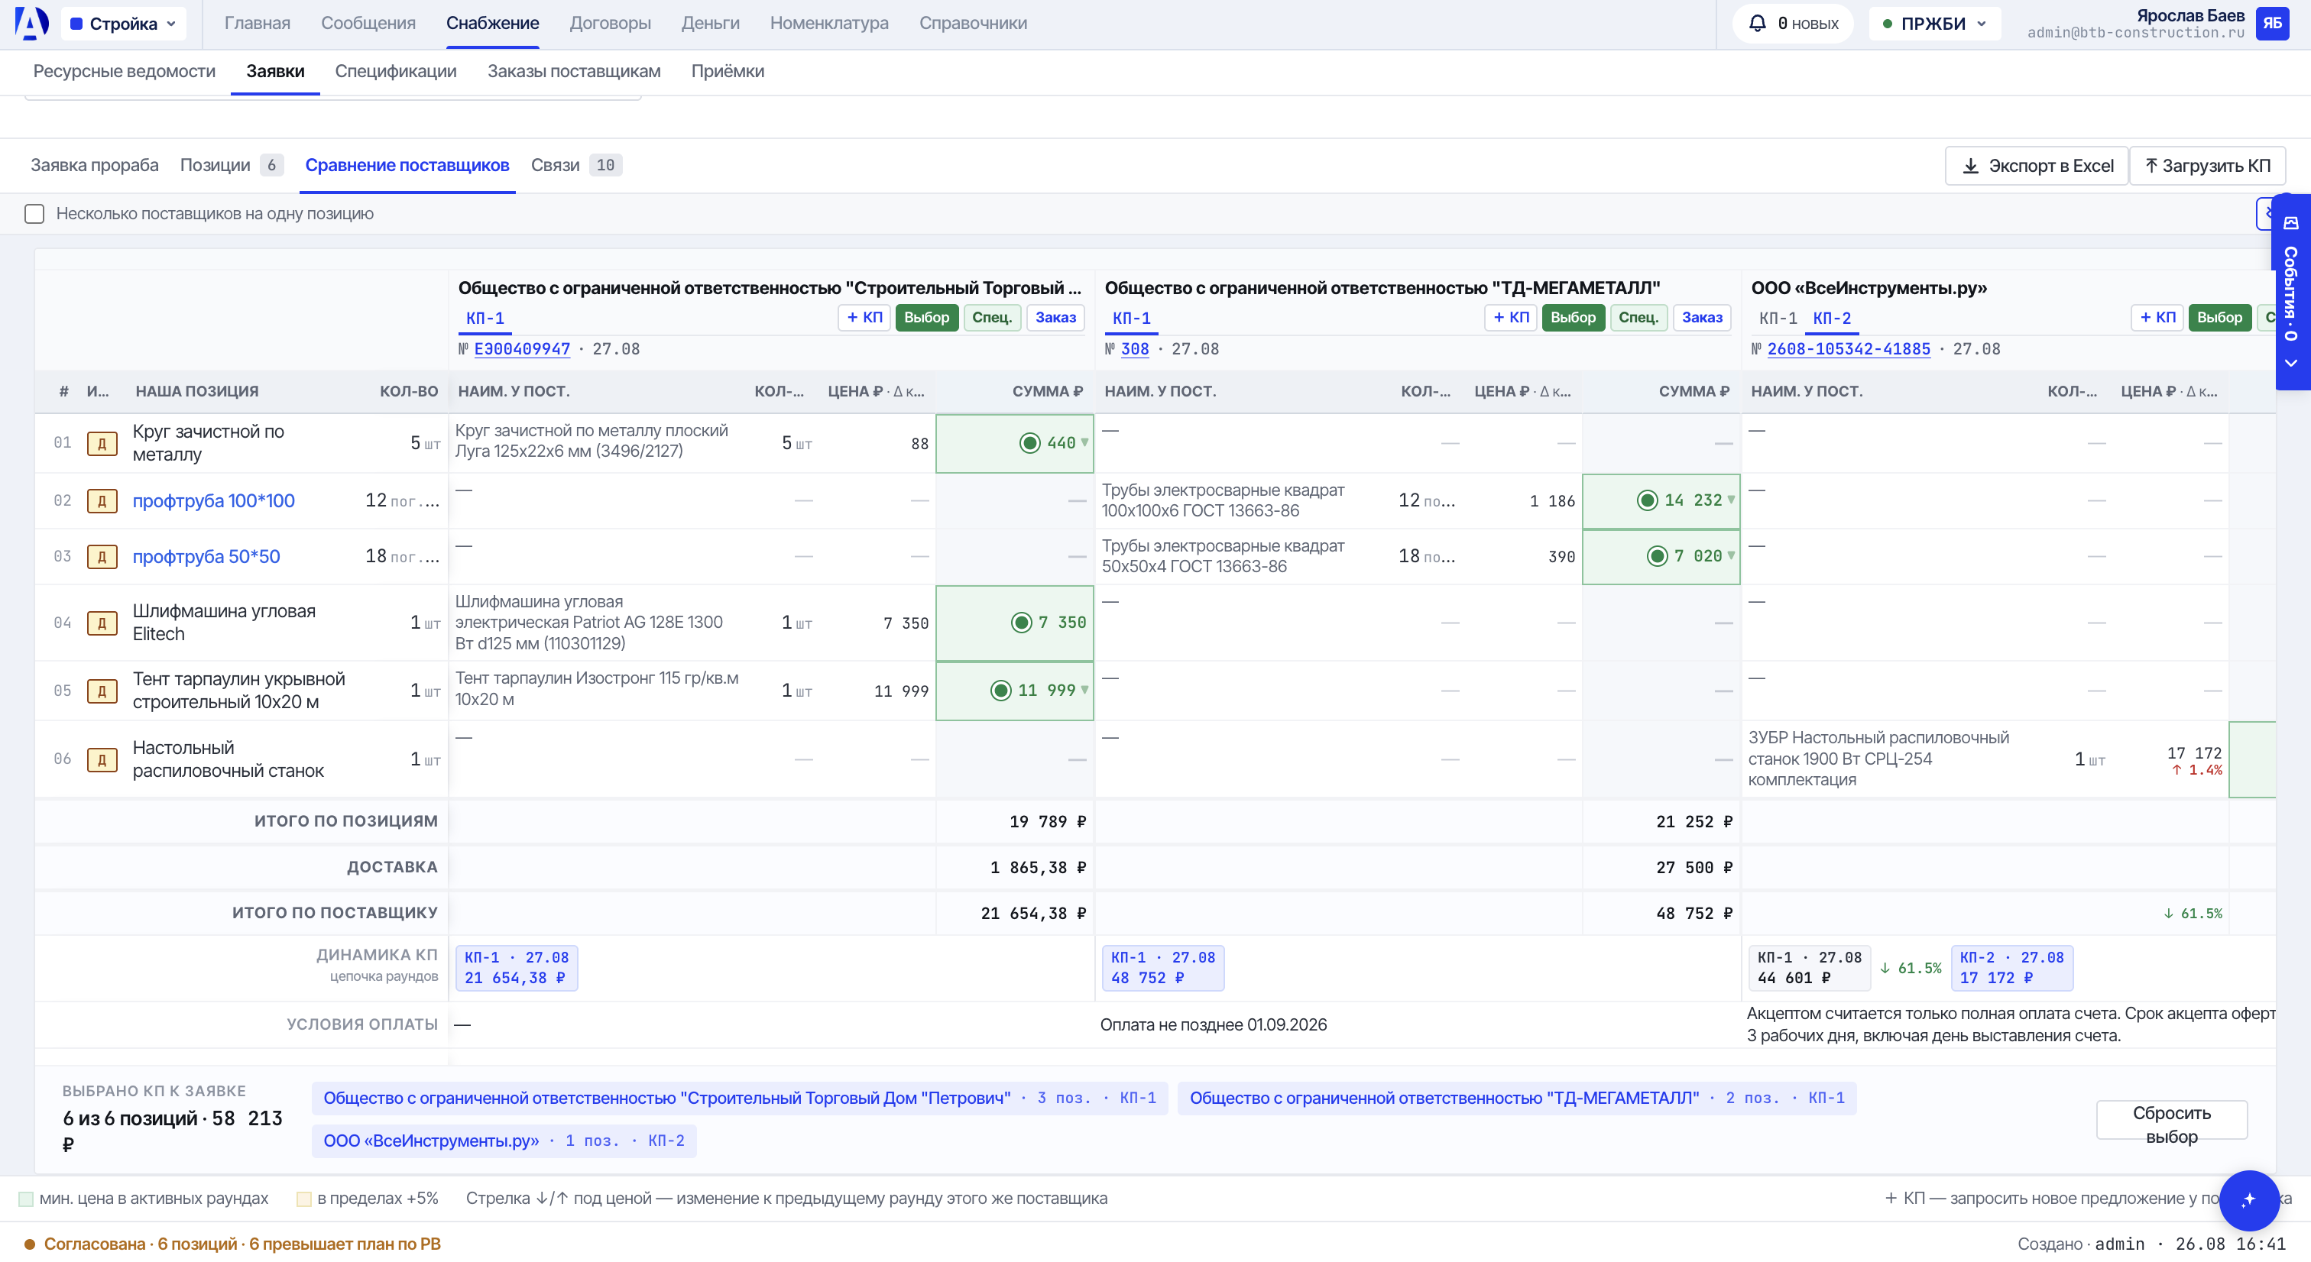Image resolution: width=2311 pixels, height=1262 pixels.
Task: Switch to Спецификации tab
Action: click(396, 72)
